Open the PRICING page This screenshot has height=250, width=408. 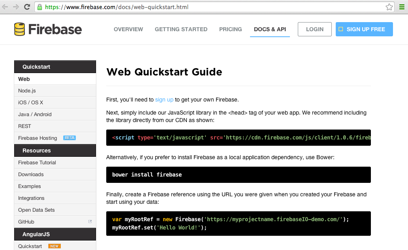coord(230,29)
